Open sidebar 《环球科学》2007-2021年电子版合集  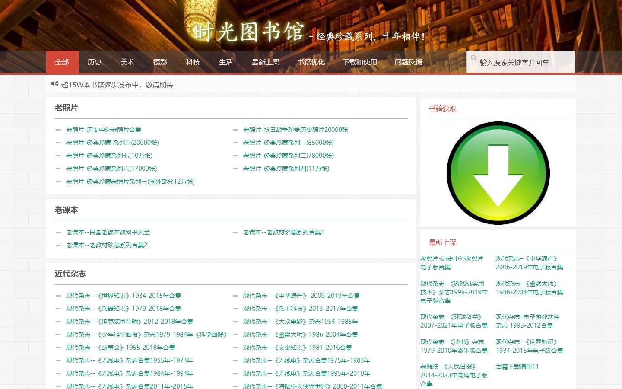coord(454,321)
